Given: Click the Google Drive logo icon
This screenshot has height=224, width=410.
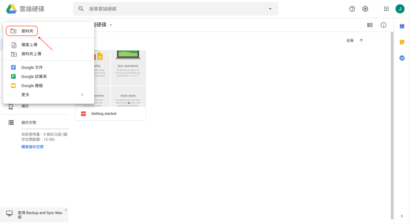Looking at the screenshot, I should point(11,9).
